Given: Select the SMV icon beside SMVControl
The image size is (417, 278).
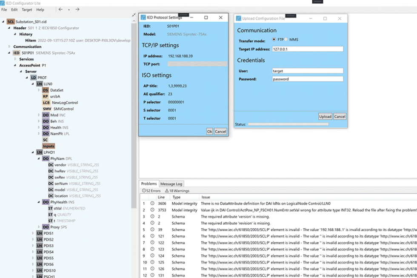Looking at the screenshot, I should coord(46,109).
